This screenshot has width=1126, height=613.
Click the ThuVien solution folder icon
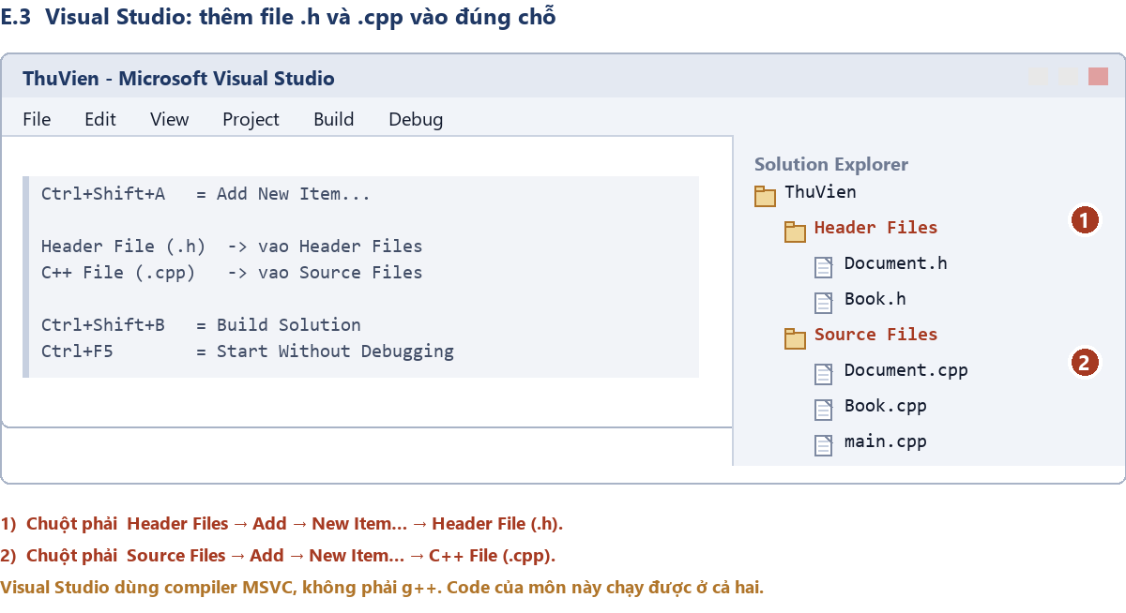pyautogui.click(x=766, y=196)
